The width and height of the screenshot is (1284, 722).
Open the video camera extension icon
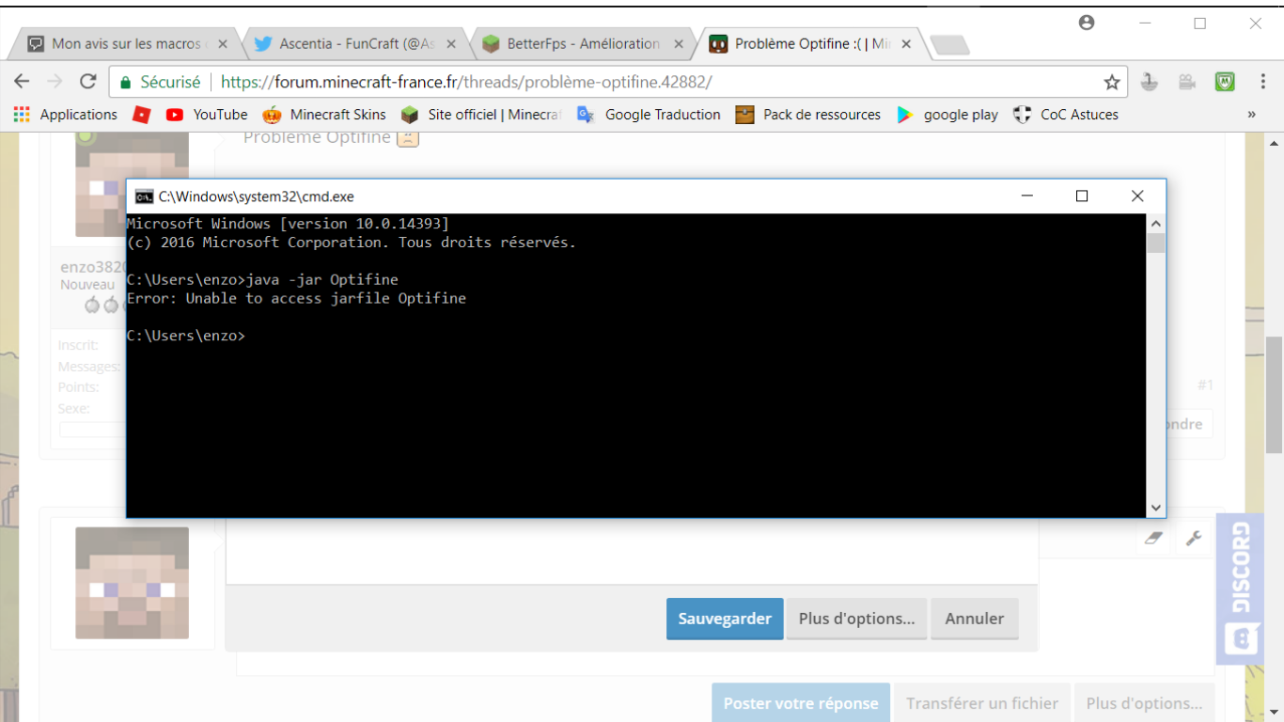1187,83
